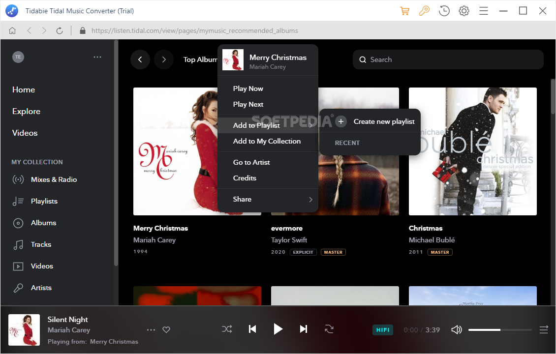This screenshot has height=354, width=556.
Task: Open the conversion history clock icon
Action: coord(444,11)
